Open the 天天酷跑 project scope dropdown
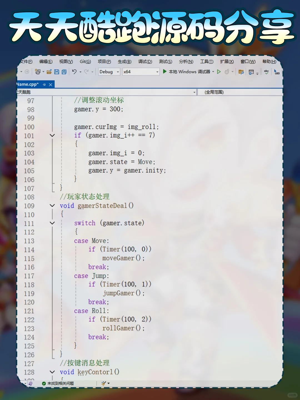The image size is (300, 400). click(x=107, y=92)
